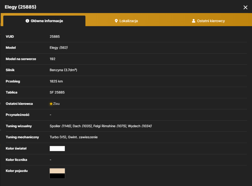
Task: Click the mileage value 1825 km
Action: tap(56, 81)
